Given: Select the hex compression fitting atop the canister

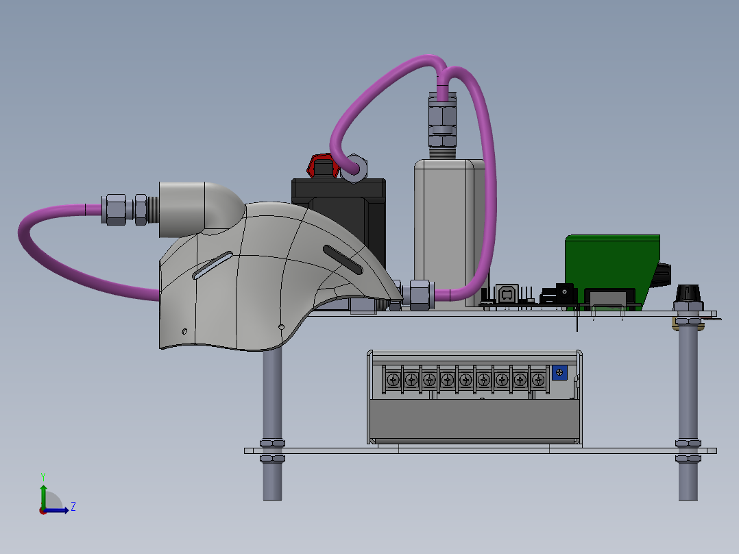Looking at the screenshot, I should point(443,121).
